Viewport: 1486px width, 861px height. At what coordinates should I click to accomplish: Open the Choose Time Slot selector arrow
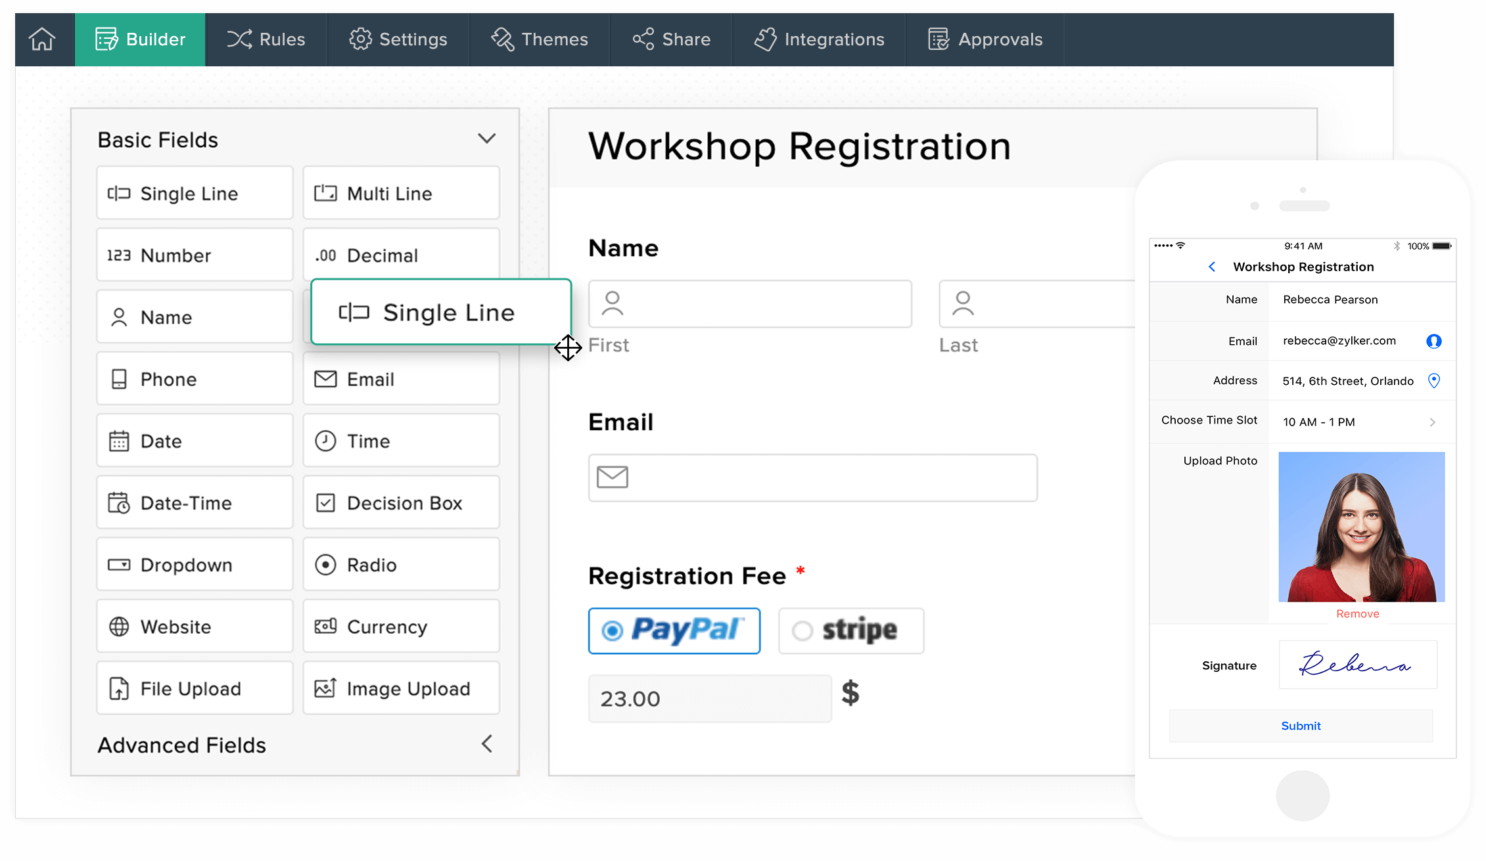[x=1432, y=422]
